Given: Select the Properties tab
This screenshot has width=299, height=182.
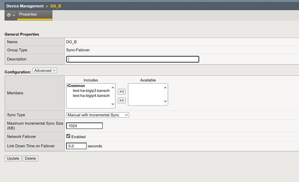Looking at the screenshot, I should point(34,15).
